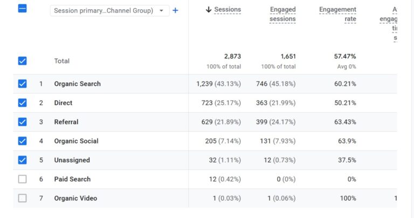Select the Referral channel label
The height and width of the screenshot is (218, 414).
[66, 122]
